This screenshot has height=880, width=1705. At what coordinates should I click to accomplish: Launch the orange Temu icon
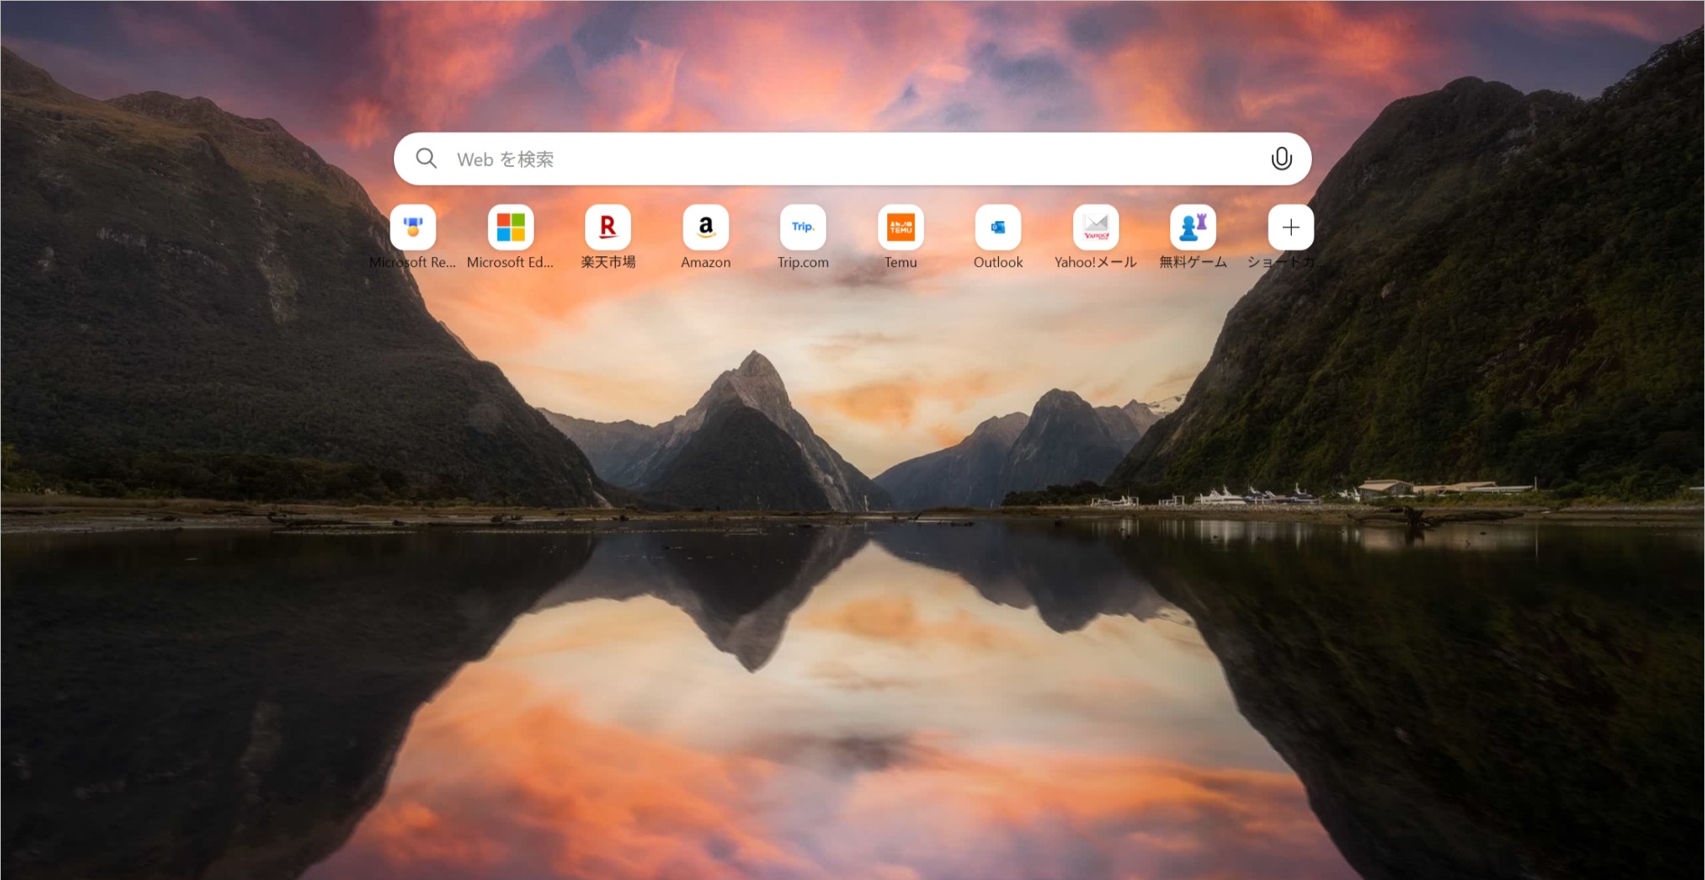(x=900, y=227)
